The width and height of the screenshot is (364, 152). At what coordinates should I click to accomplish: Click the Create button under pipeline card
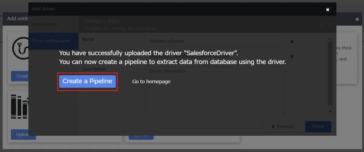pos(20,76)
